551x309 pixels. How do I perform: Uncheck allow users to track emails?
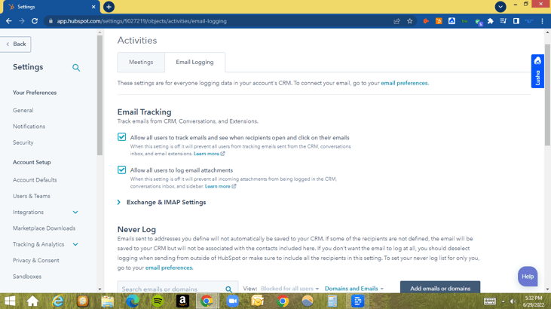(x=122, y=137)
